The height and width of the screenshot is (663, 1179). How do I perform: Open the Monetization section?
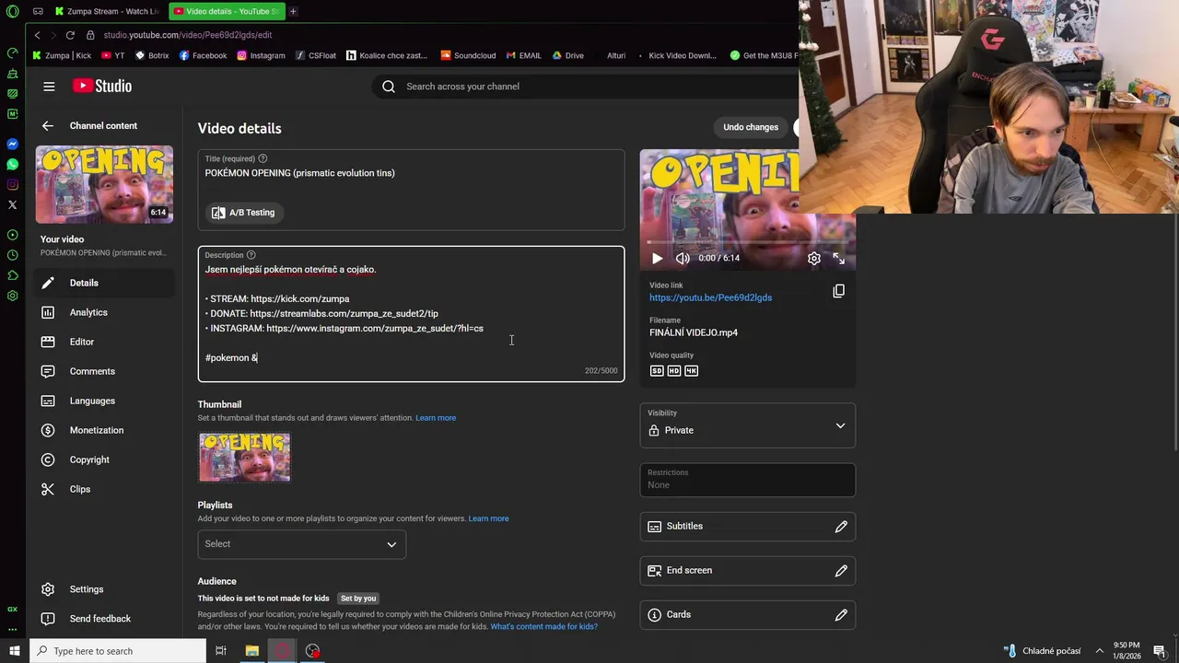(105, 430)
